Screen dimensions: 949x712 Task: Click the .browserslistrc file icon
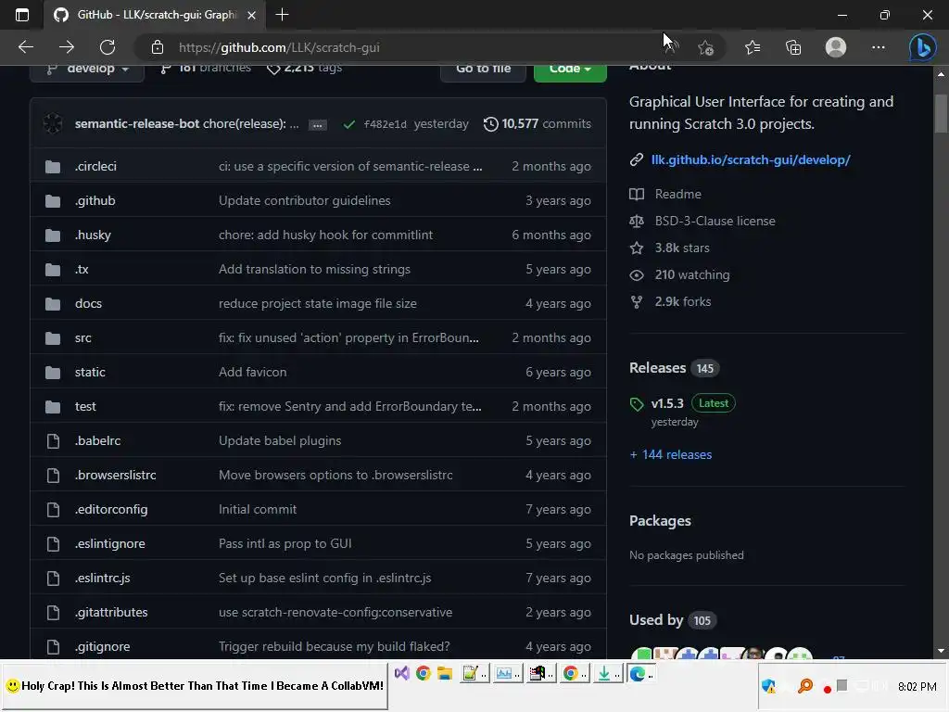(53, 476)
